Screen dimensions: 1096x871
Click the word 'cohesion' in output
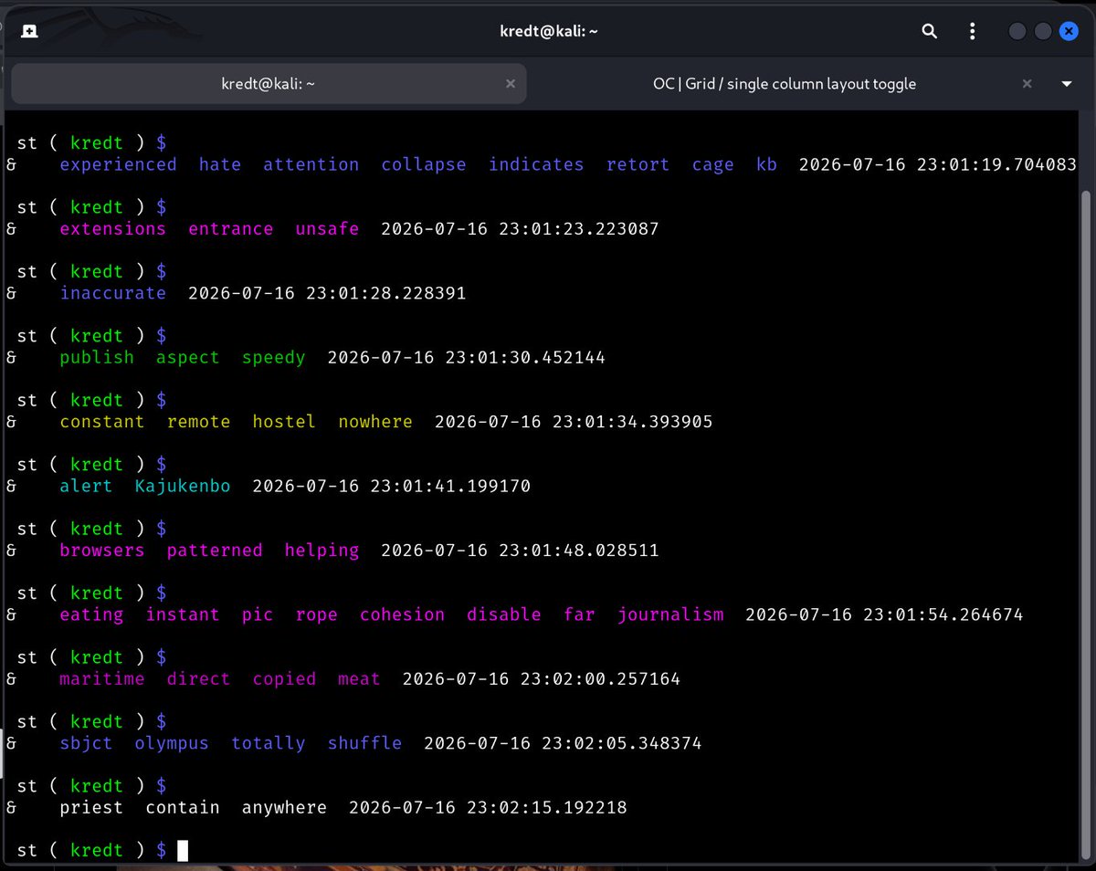[402, 614]
